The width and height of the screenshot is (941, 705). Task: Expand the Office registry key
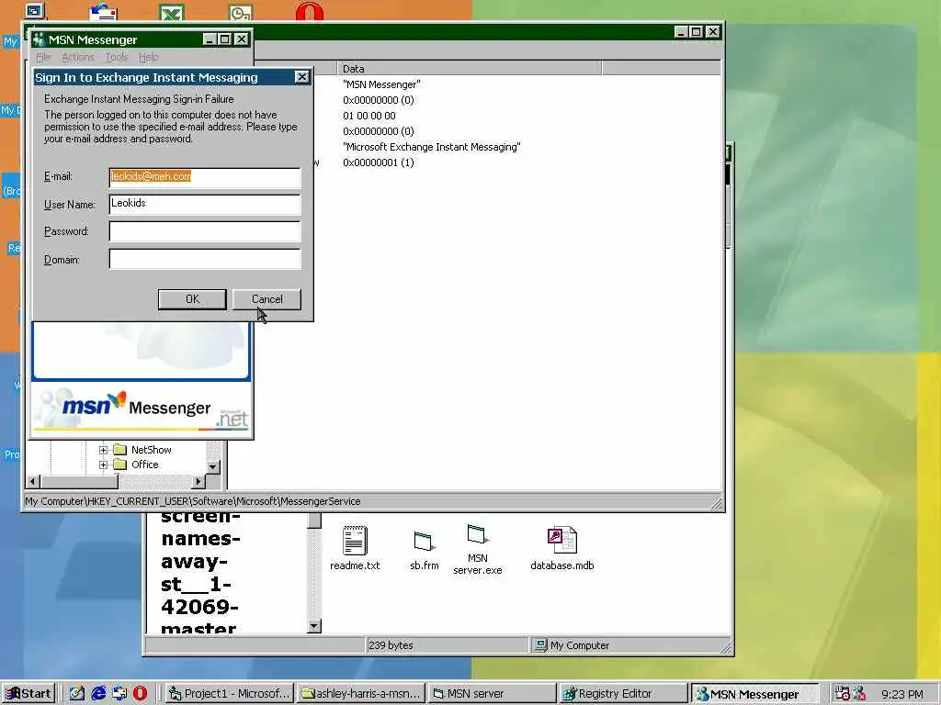point(103,464)
